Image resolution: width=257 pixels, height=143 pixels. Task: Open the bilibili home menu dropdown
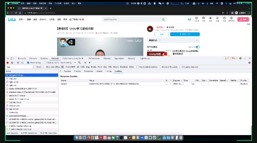(22, 20)
